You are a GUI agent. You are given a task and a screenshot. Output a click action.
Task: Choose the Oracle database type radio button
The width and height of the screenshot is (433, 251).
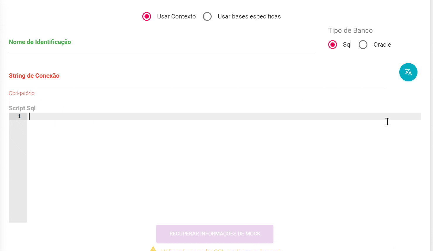tap(363, 45)
